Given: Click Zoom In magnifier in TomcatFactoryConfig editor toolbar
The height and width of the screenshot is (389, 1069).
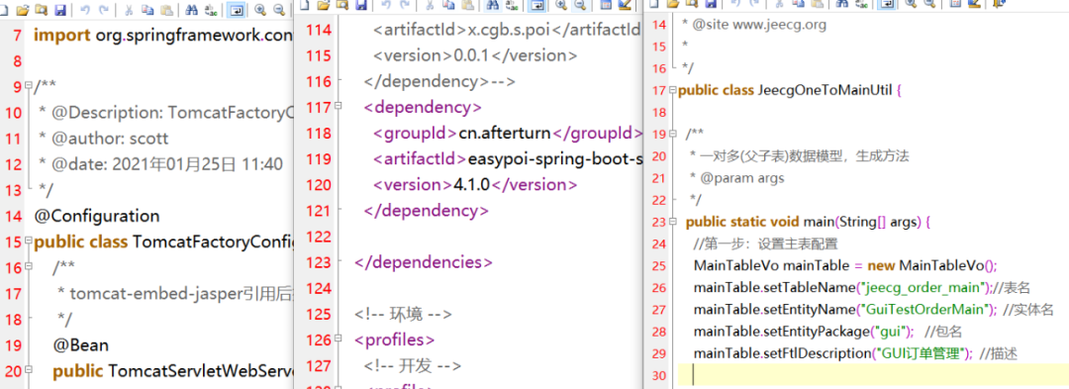Looking at the screenshot, I should pos(259,10).
